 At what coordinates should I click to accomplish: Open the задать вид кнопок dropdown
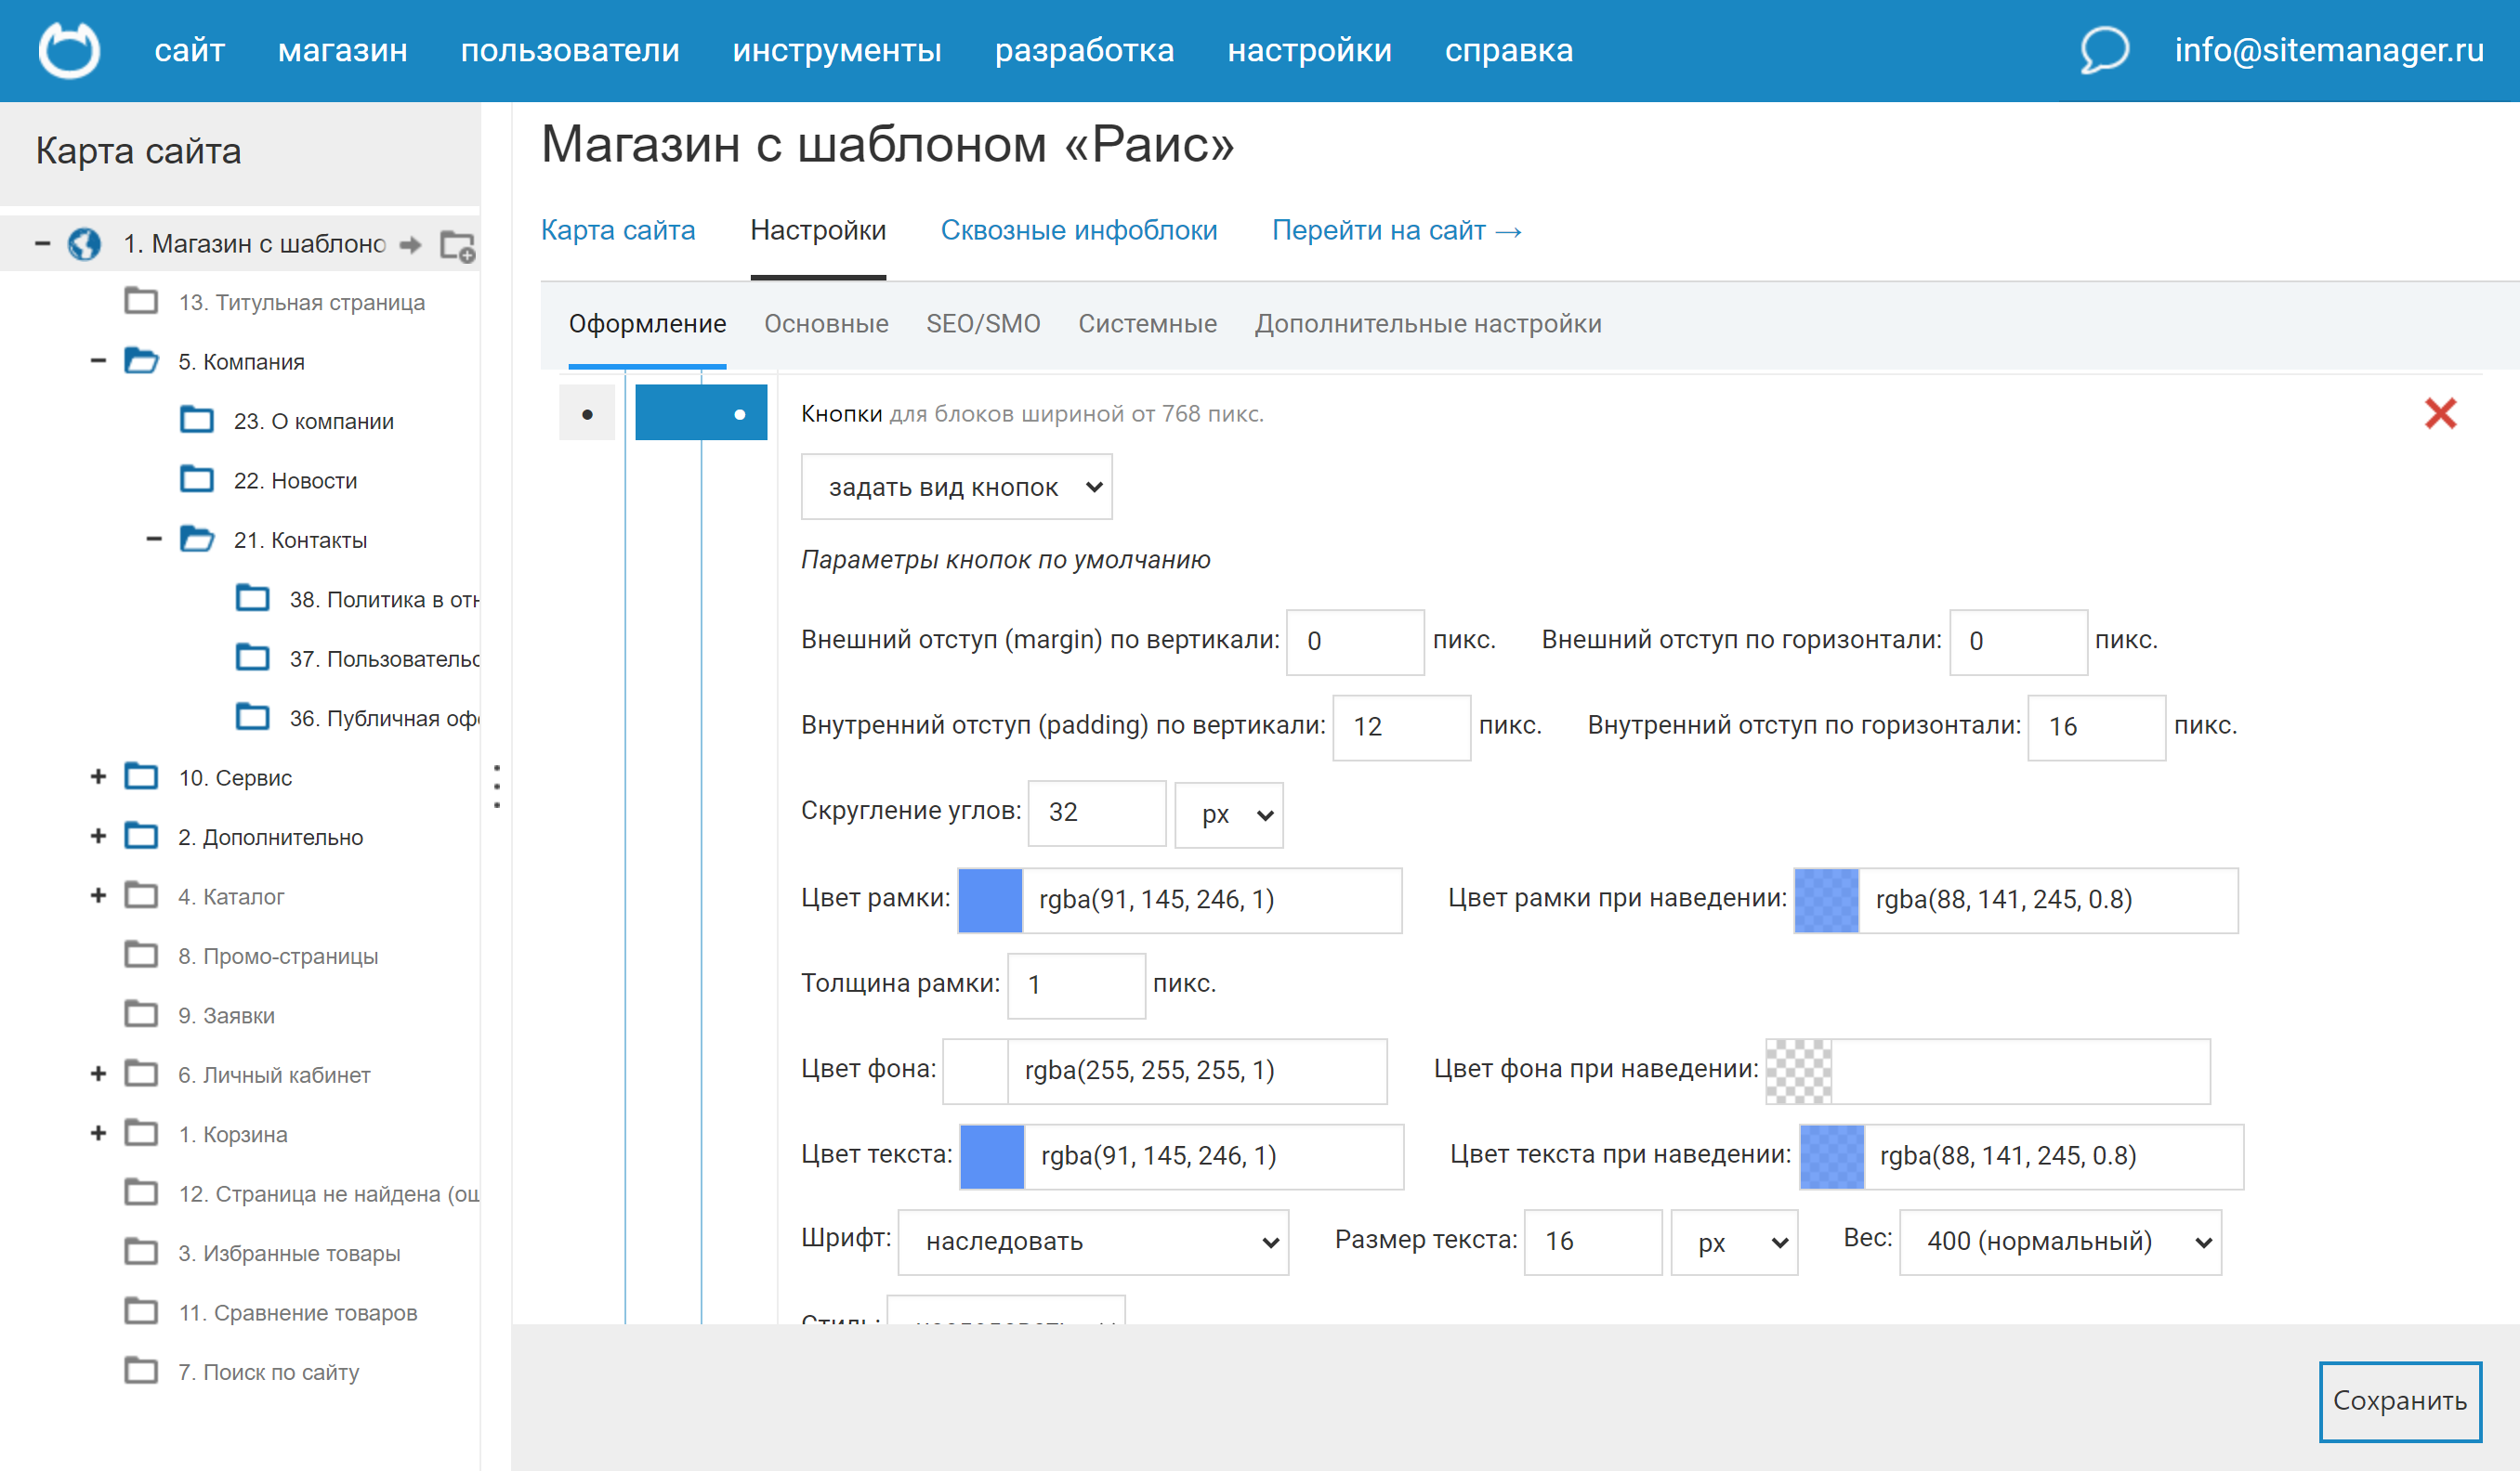click(955, 487)
